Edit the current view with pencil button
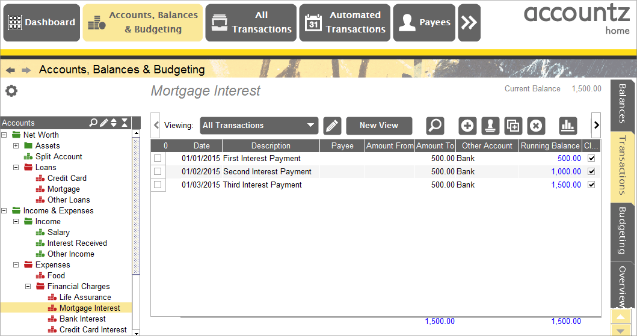 click(332, 126)
